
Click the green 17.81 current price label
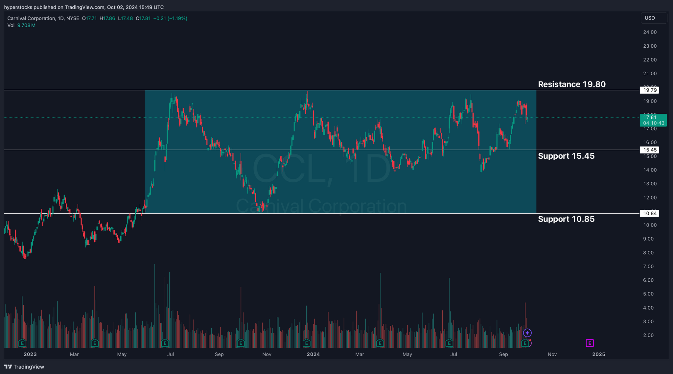click(x=653, y=120)
